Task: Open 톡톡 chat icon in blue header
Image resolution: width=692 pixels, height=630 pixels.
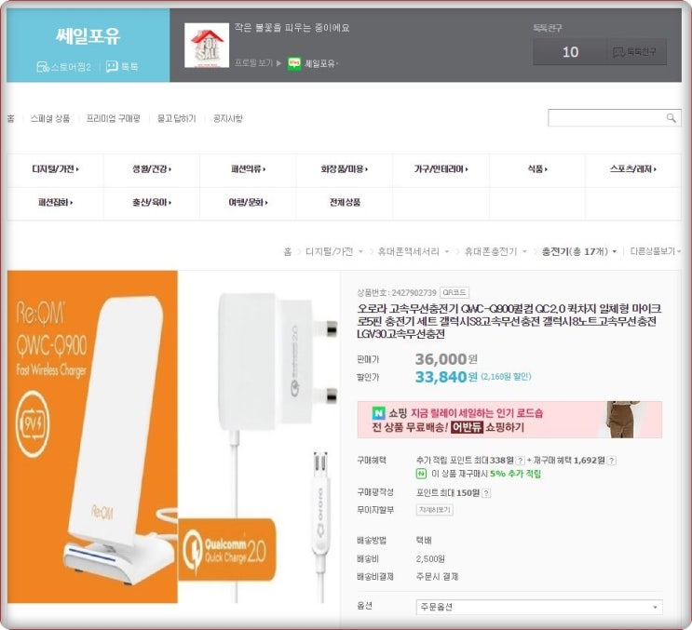Action: tap(112, 67)
